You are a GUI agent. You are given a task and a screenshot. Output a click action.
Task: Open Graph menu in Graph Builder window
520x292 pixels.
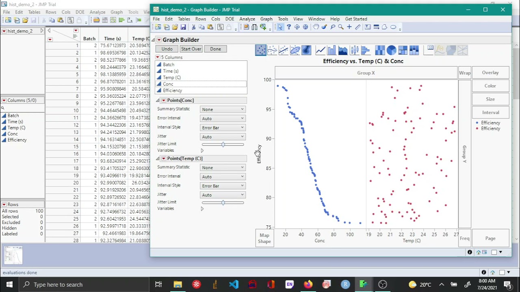click(x=266, y=19)
